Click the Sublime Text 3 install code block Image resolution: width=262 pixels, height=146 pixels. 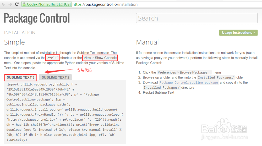pyautogui.click(x=65, y=112)
